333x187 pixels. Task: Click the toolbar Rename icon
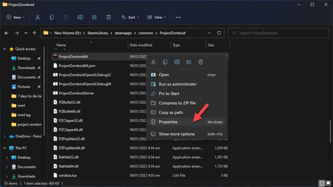pyautogui.click(x=80, y=17)
